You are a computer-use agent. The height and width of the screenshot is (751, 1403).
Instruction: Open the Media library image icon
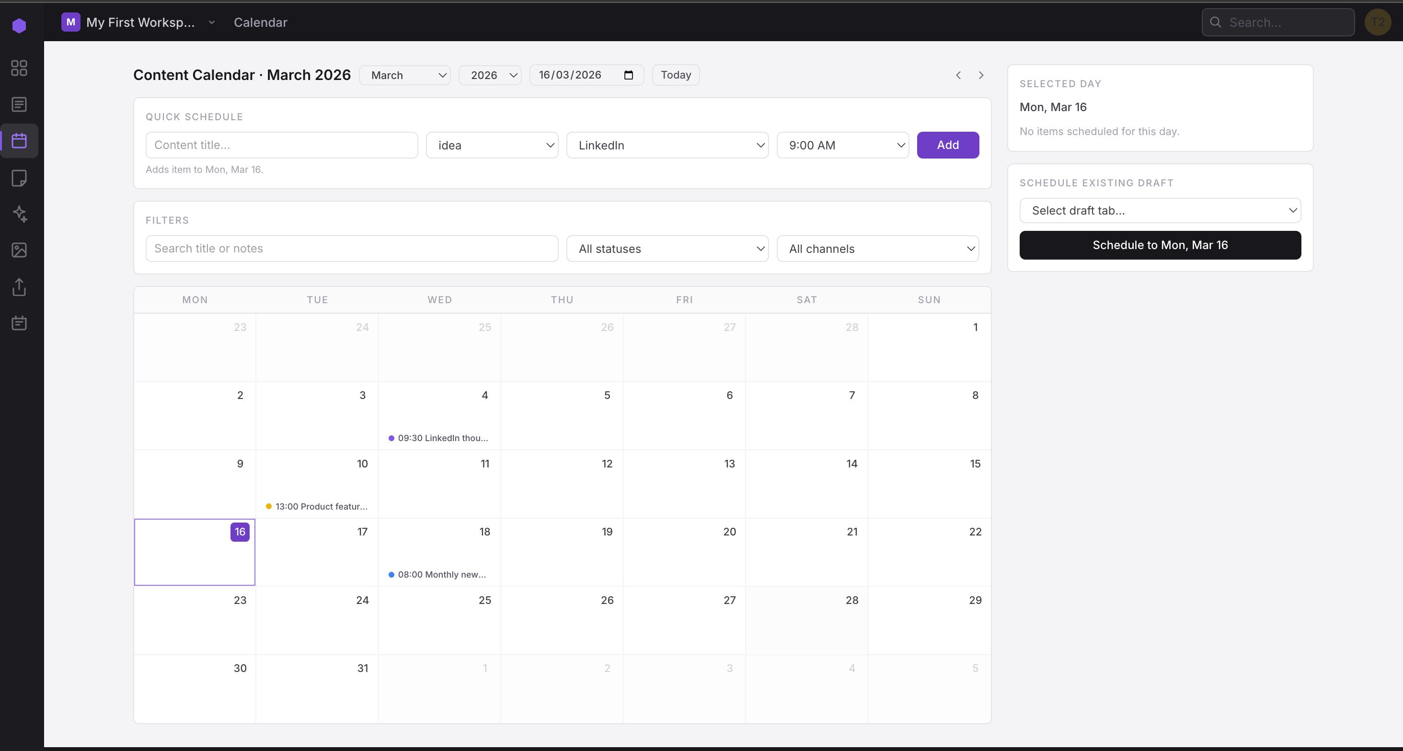point(19,250)
